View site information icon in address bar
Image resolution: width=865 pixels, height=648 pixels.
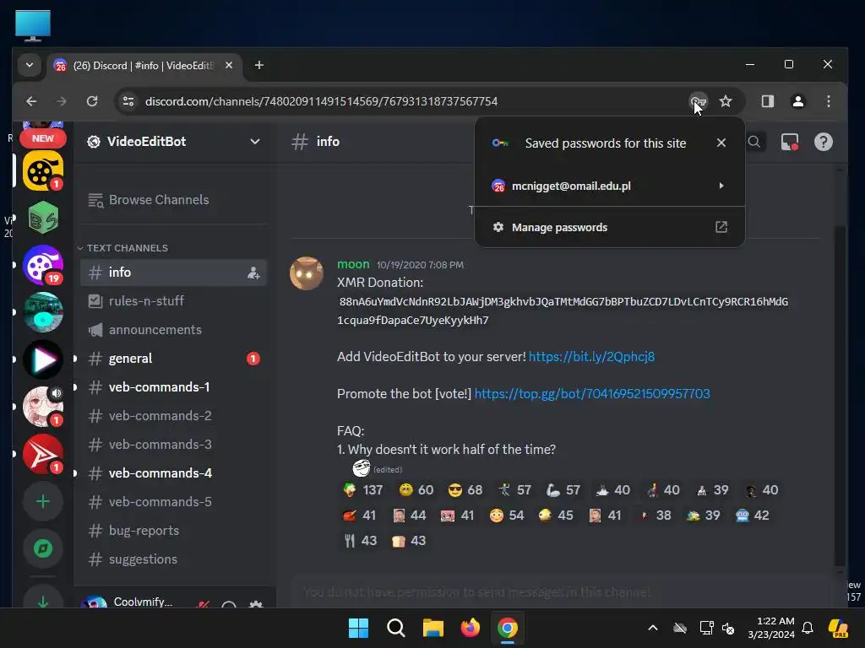tap(128, 101)
